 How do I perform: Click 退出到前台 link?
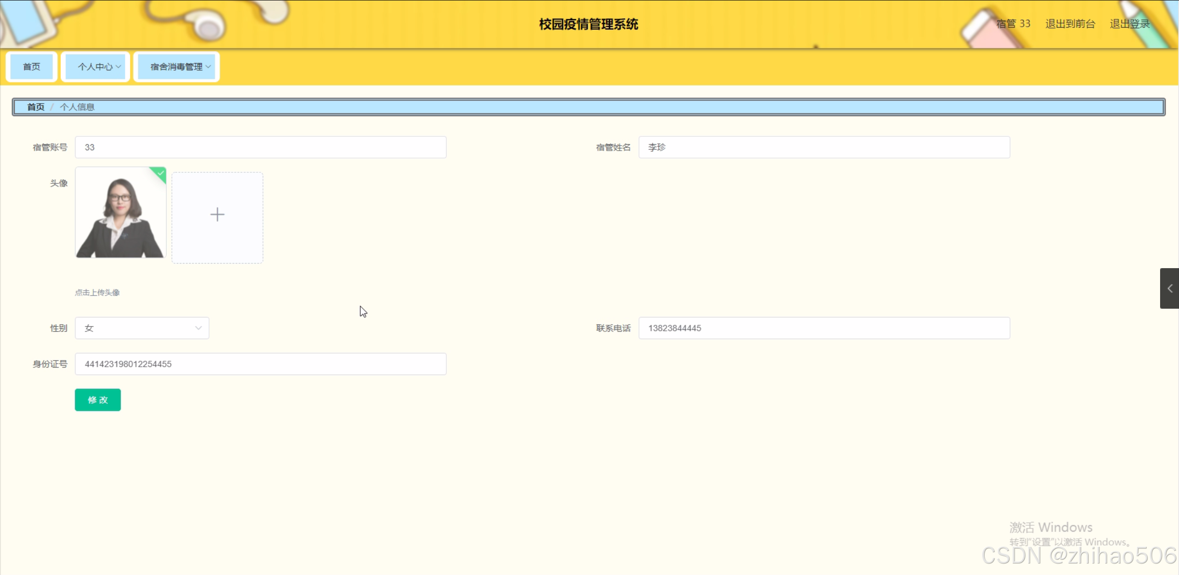click(x=1070, y=24)
